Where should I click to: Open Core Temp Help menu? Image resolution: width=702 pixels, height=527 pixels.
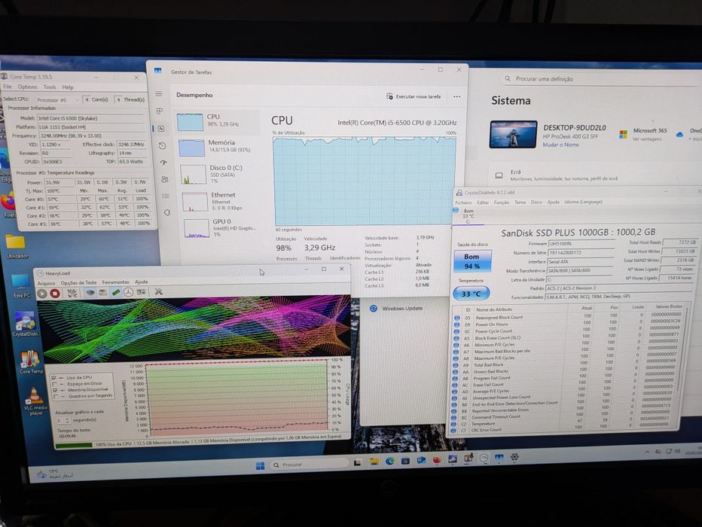pyautogui.click(x=68, y=87)
